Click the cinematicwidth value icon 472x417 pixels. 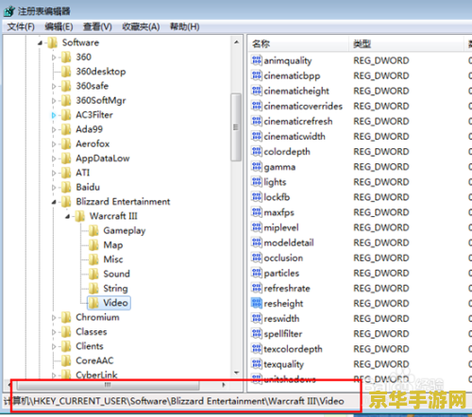(x=257, y=136)
